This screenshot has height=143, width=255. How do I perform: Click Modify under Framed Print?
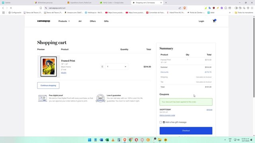coord(64,73)
